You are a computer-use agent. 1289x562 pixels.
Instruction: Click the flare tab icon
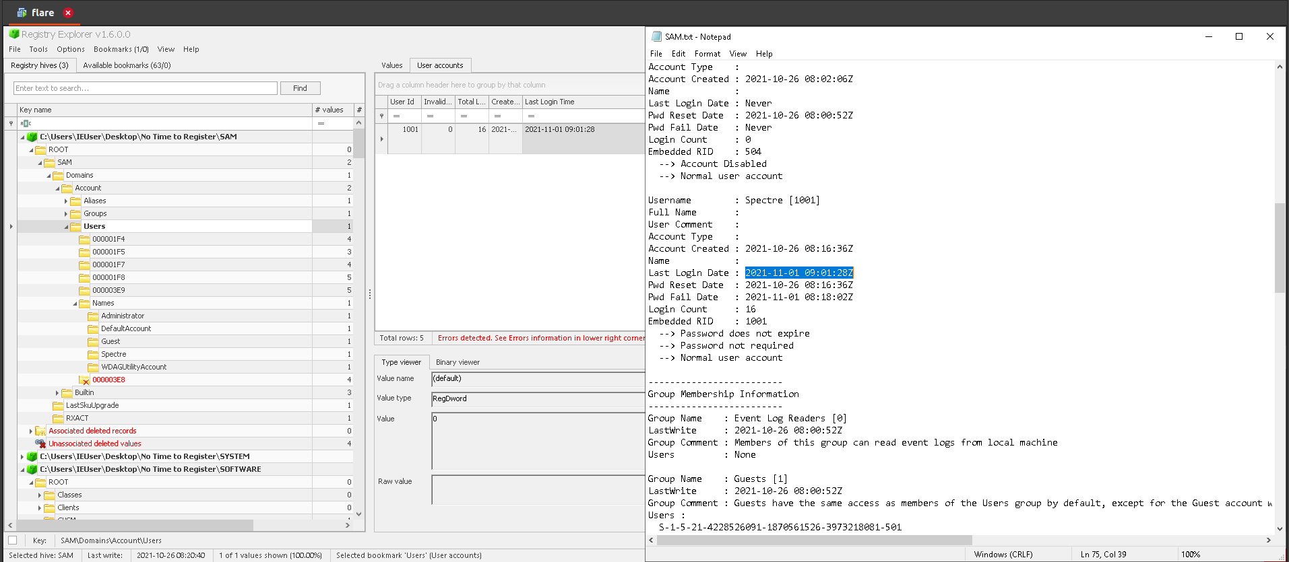tap(22, 13)
